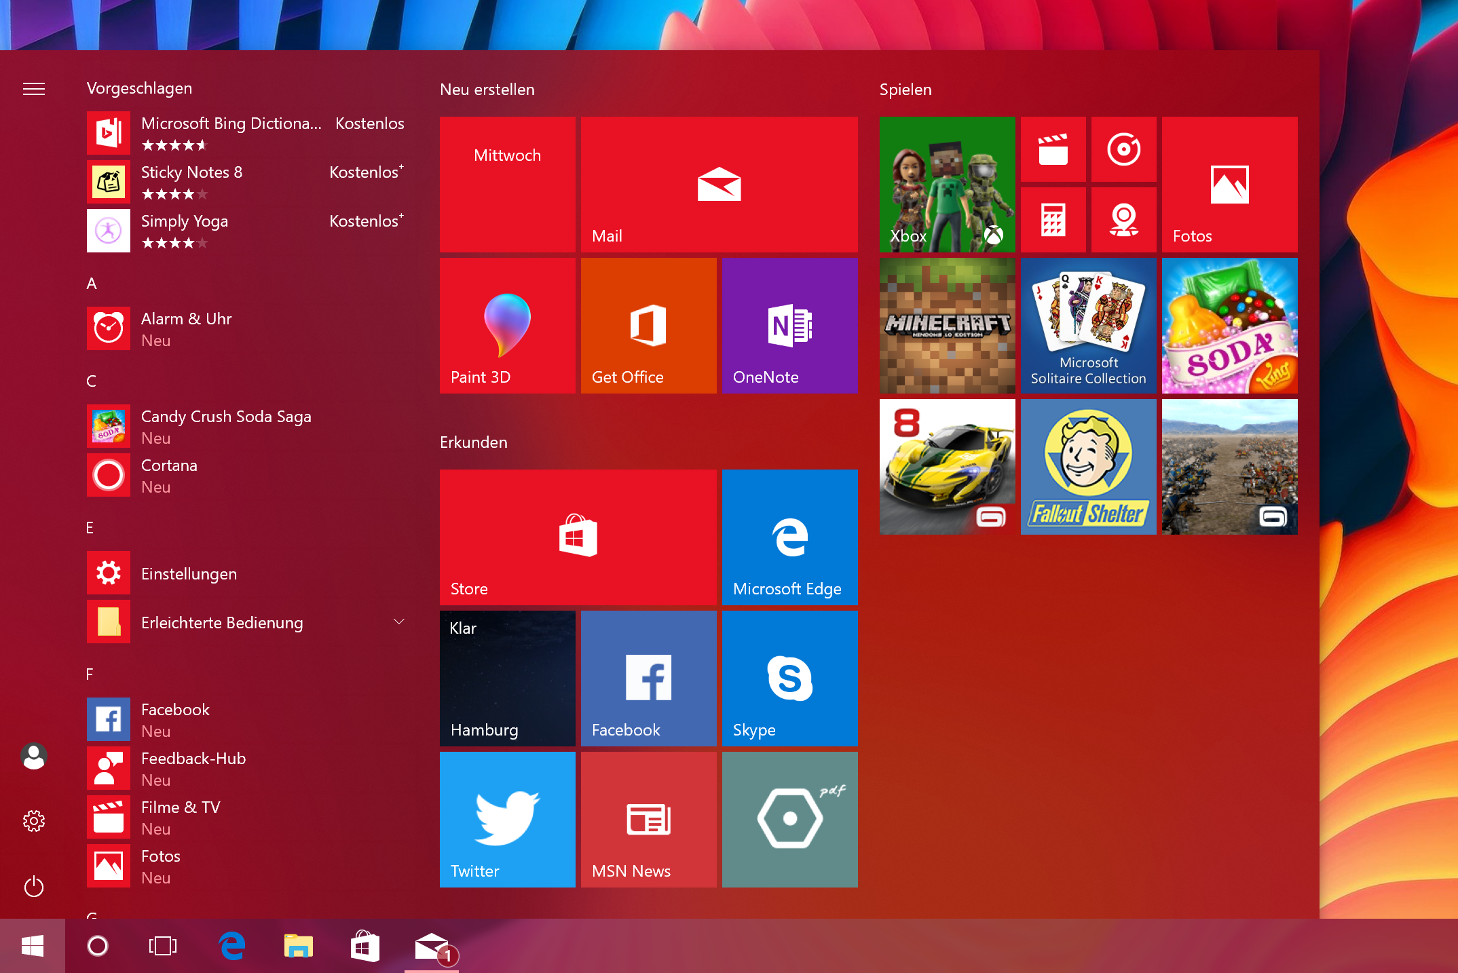Open Store from the taskbar
1458x973 pixels.
365,946
